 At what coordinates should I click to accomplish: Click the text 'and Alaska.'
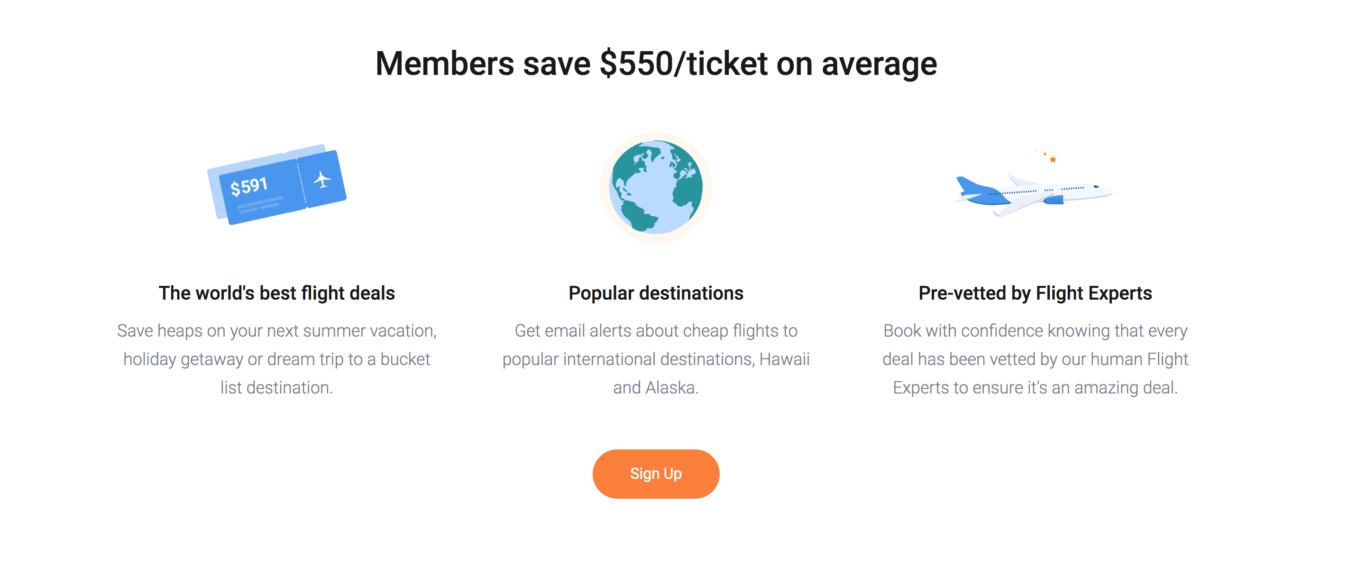[x=656, y=387]
